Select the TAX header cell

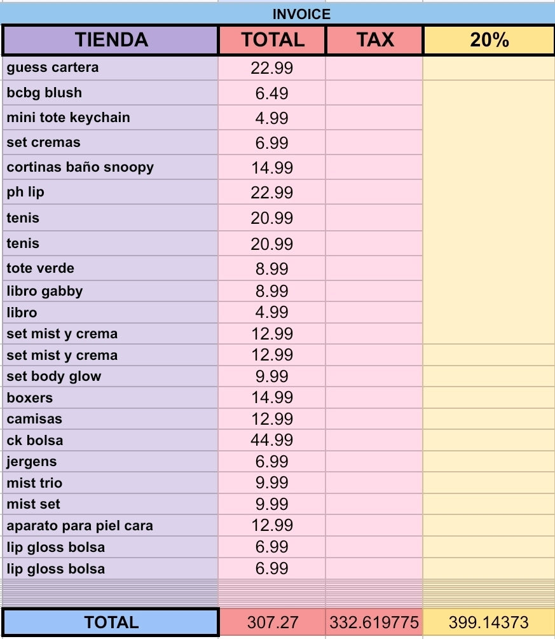(x=374, y=40)
